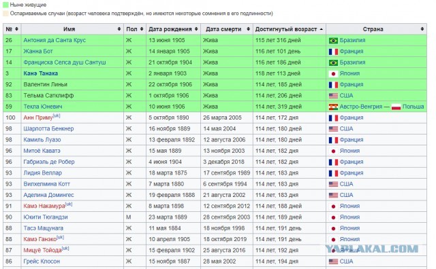Click the Poland flag next to Польша

pos(396,107)
